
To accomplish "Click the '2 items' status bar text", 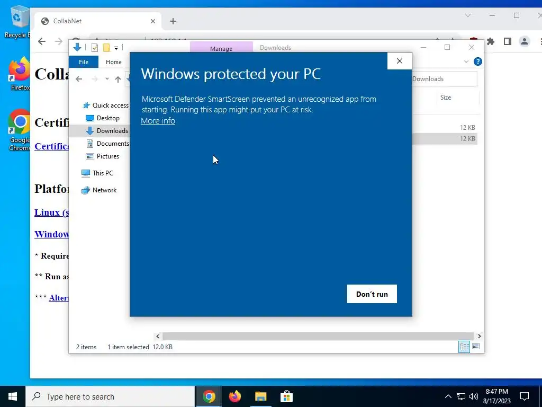I will pyautogui.click(x=86, y=347).
